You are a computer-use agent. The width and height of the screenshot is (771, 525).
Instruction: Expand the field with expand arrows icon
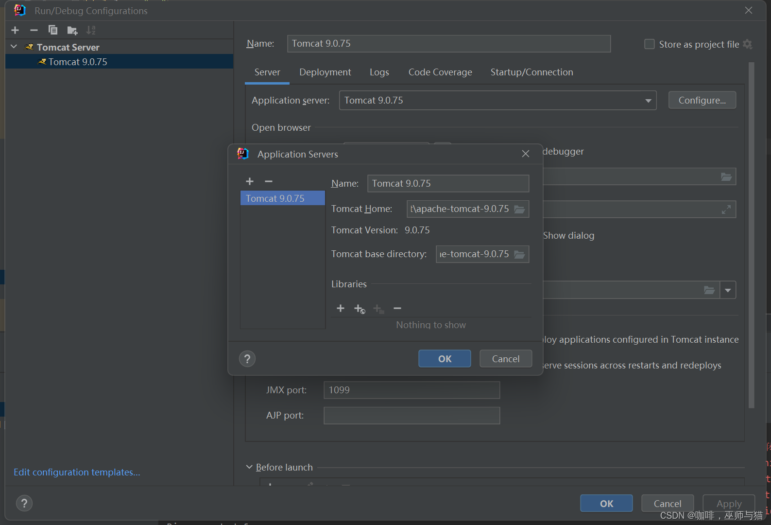726,210
